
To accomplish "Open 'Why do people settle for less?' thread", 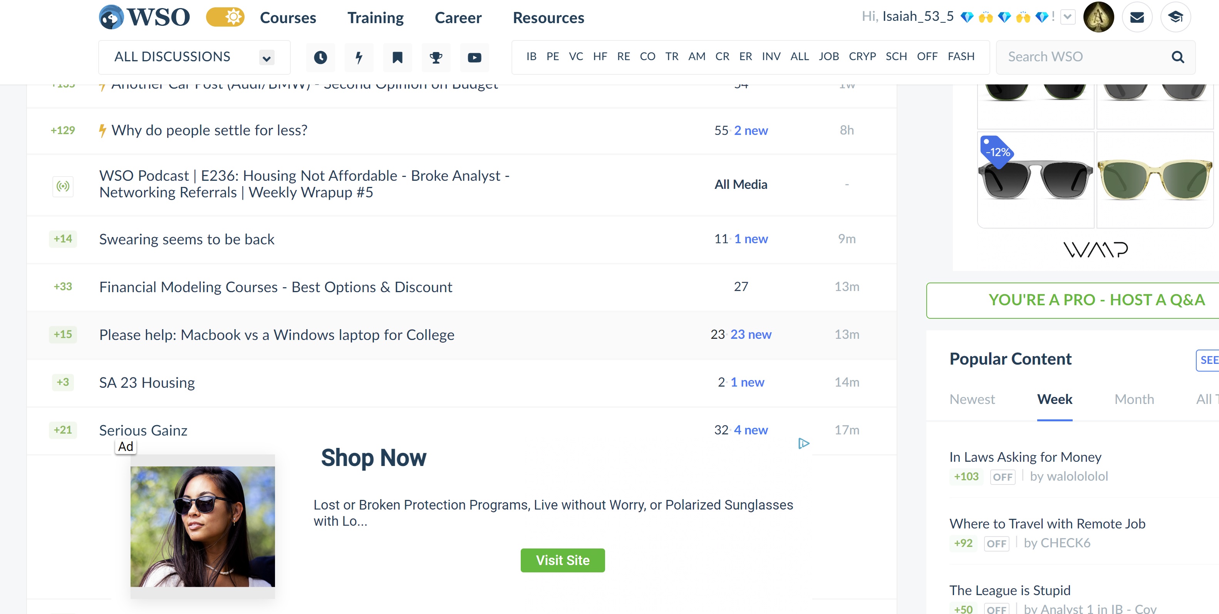I will [209, 130].
